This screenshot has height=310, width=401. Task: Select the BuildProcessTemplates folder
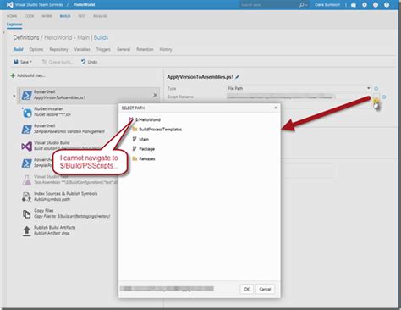157,130
